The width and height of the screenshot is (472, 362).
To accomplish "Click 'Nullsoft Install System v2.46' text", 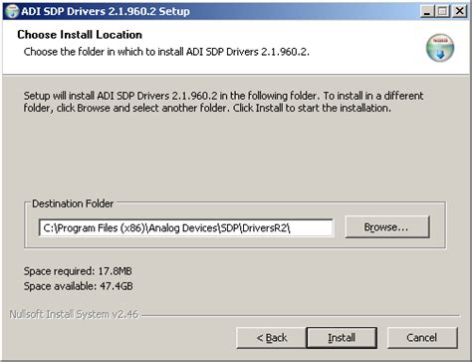I will tap(74, 314).
